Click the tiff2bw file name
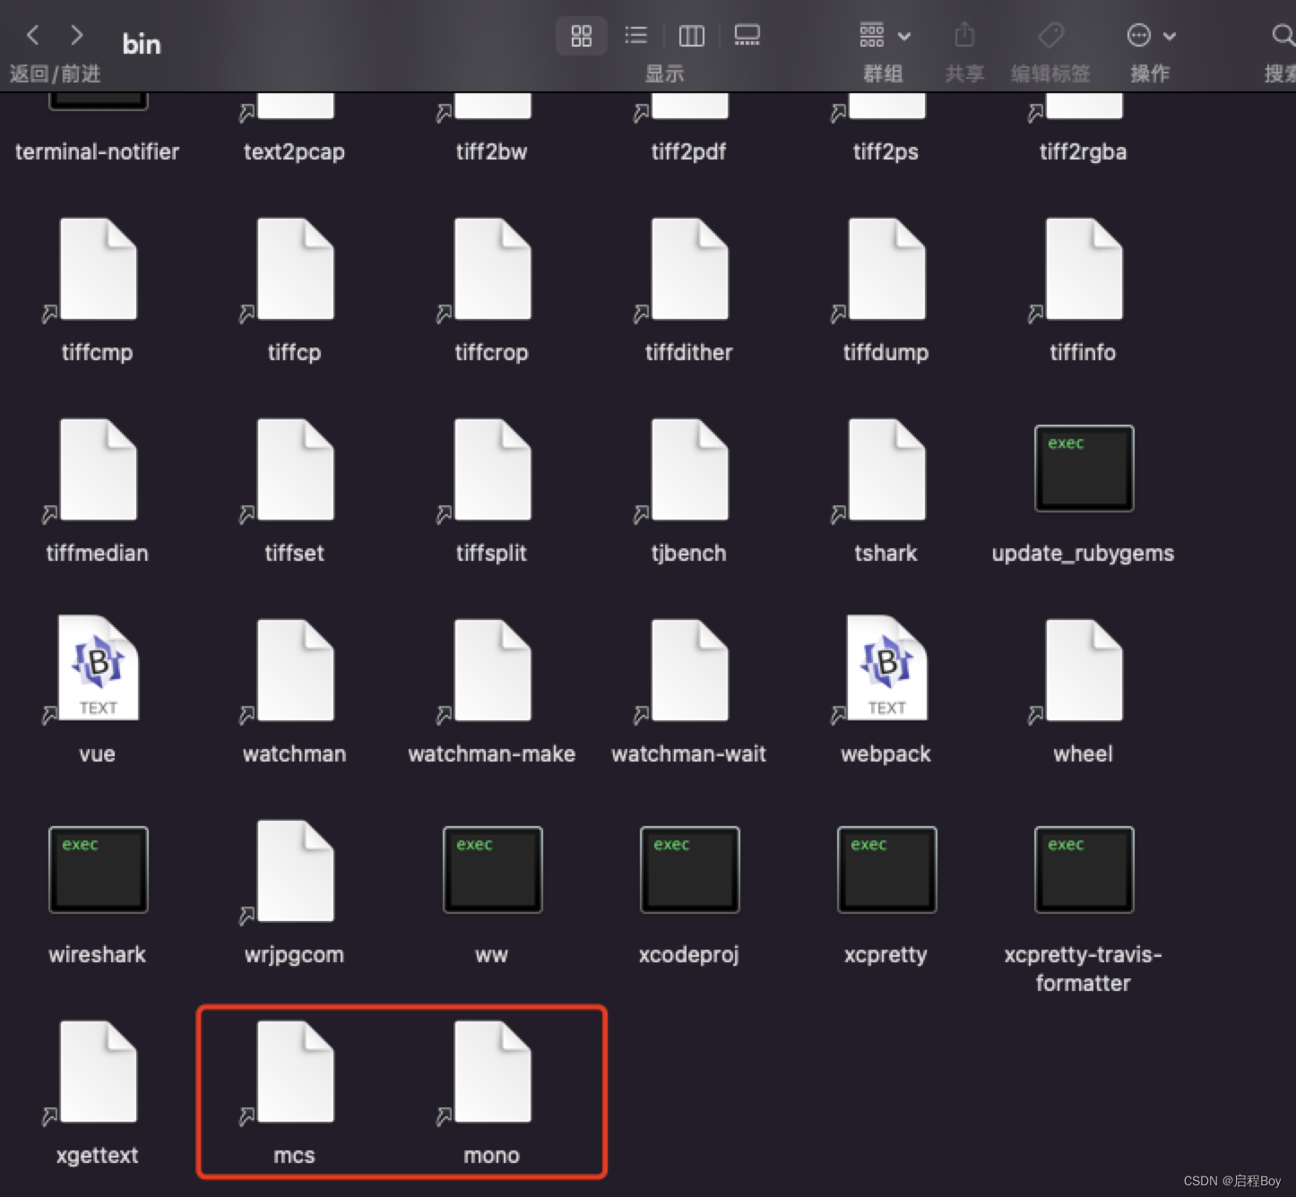Screen dimensions: 1296x1197 pos(491,151)
